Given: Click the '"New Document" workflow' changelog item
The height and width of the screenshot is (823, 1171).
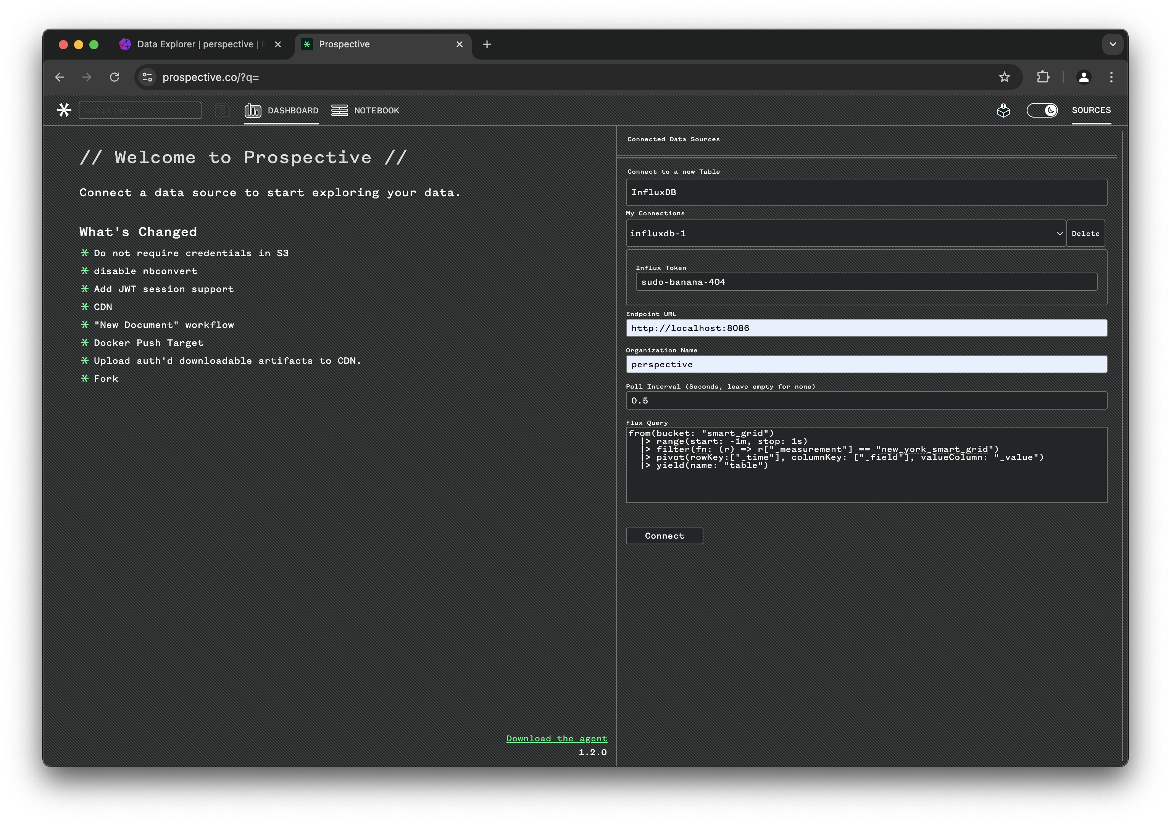Looking at the screenshot, I should click(x=164, y=325).
